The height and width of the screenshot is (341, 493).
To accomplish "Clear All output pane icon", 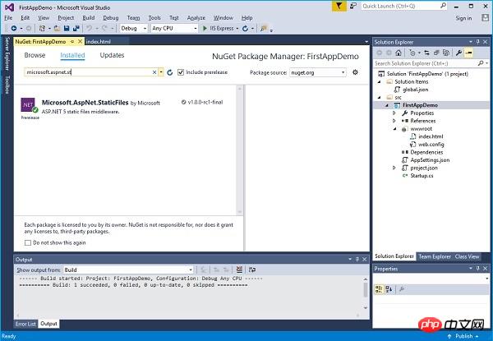I will (239, 270).
